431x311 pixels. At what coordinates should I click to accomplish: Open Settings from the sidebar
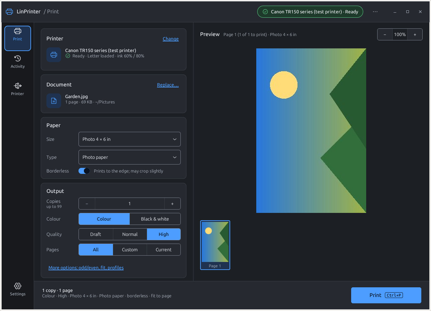tap(18, 290)
